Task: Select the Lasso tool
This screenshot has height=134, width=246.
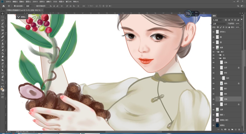Action: point(2,20)
